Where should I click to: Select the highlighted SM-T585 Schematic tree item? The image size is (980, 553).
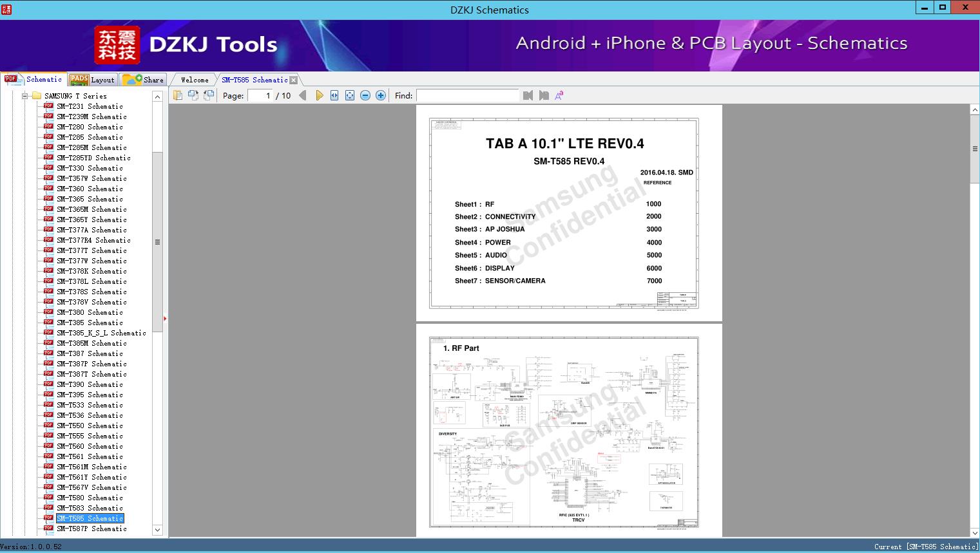tap(90, 518)
